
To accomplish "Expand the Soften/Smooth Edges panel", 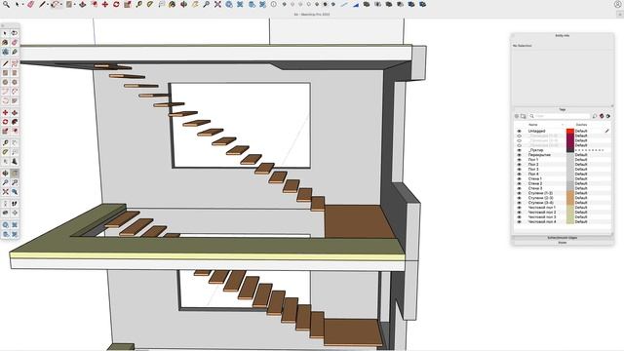I will coord(563,238).
